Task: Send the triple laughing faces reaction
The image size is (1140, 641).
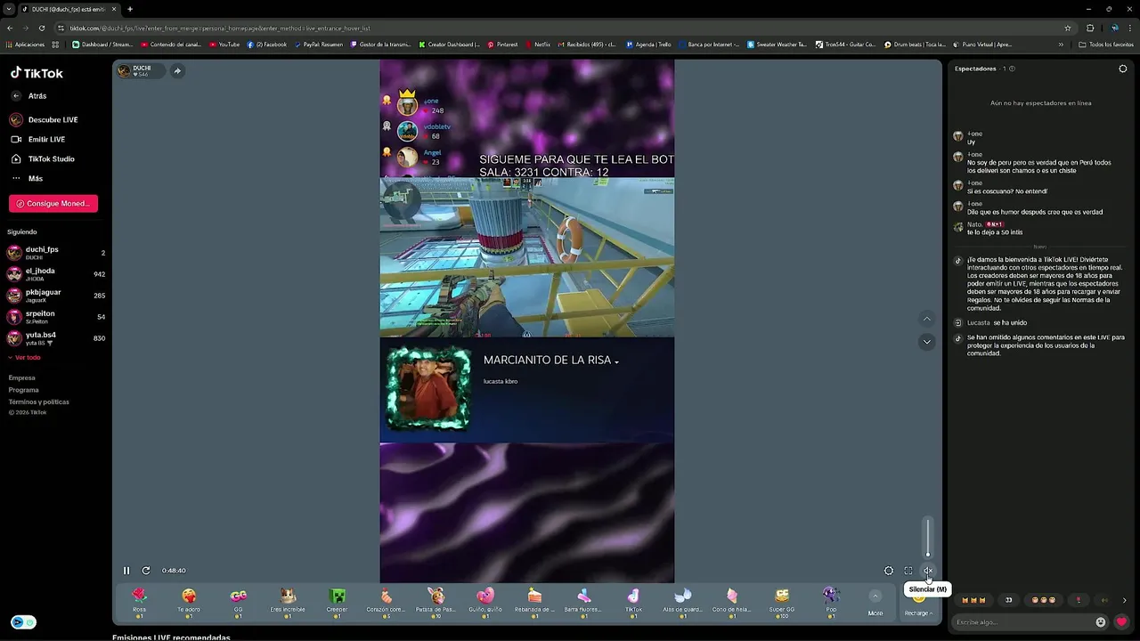Action: (1044, 600)
